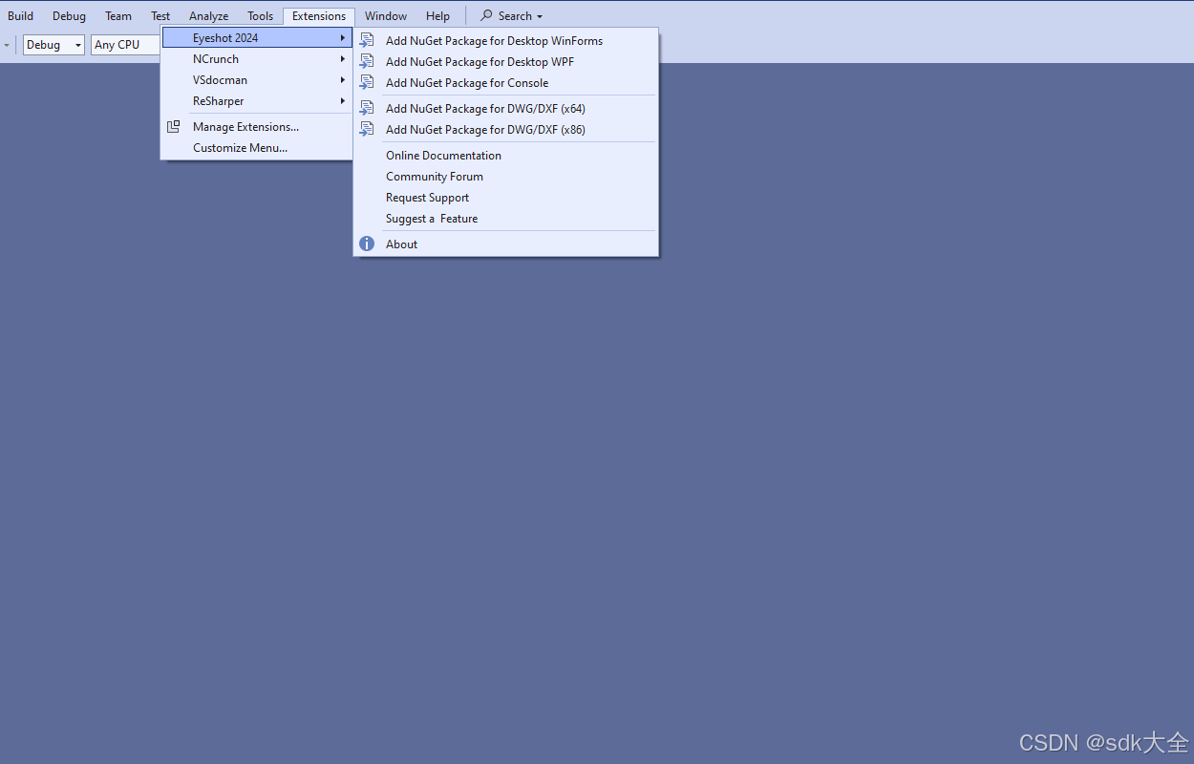Click the NuGet icon beside DWG/DXF (x86)

367,129
